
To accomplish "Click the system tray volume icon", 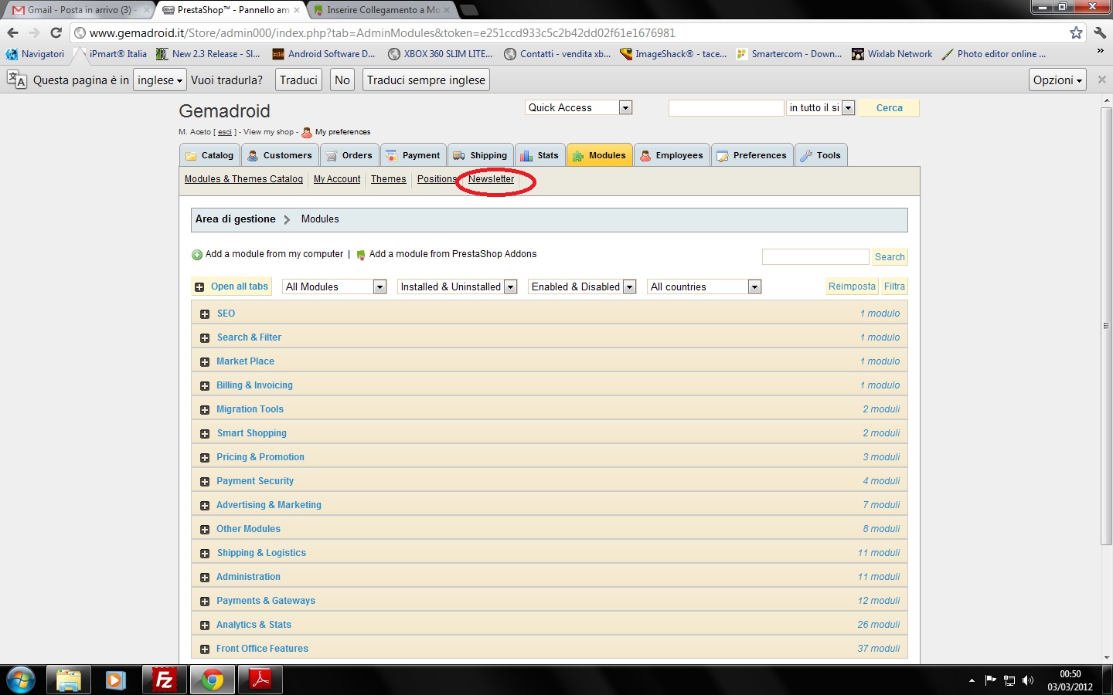I will (x=1028, y=680).
